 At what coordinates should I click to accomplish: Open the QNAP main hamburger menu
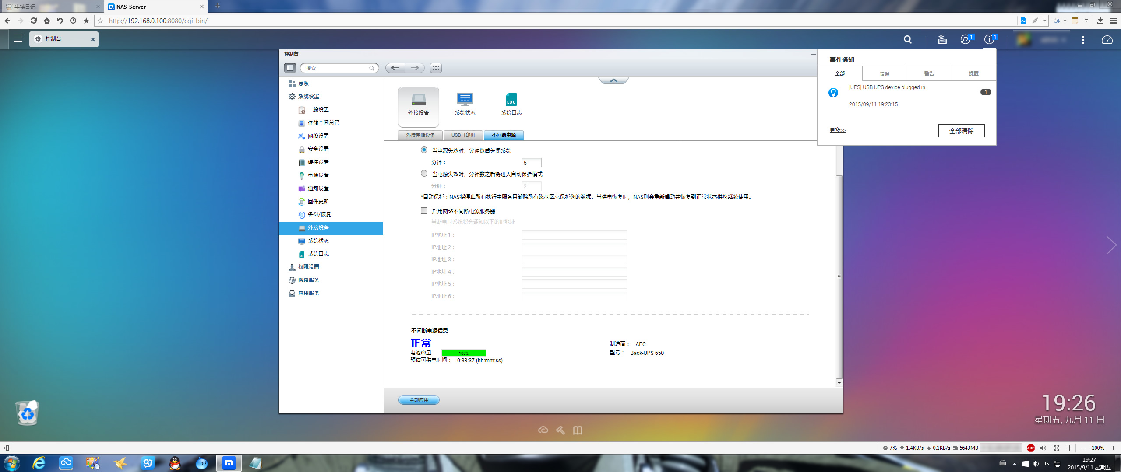click(18, 38)
